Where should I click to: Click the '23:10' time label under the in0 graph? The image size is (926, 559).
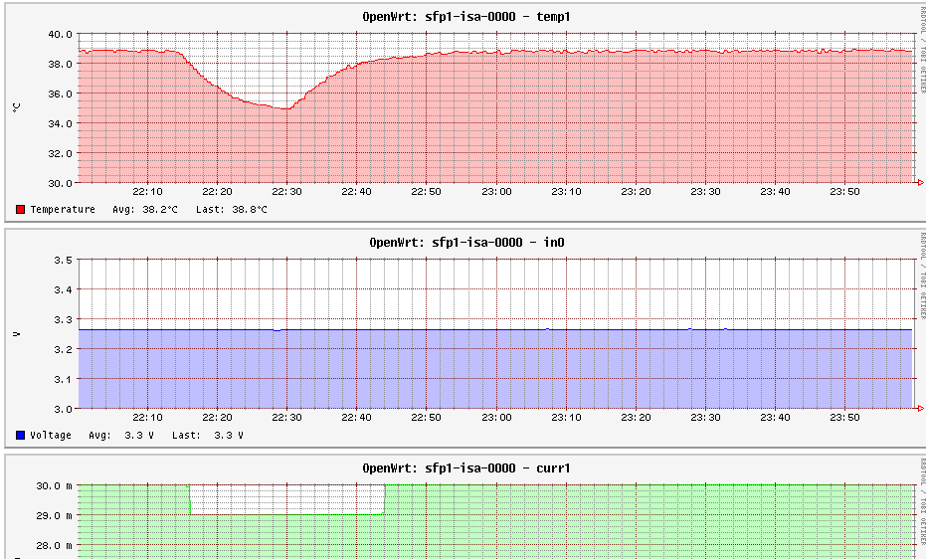click(x=566, y=418)
